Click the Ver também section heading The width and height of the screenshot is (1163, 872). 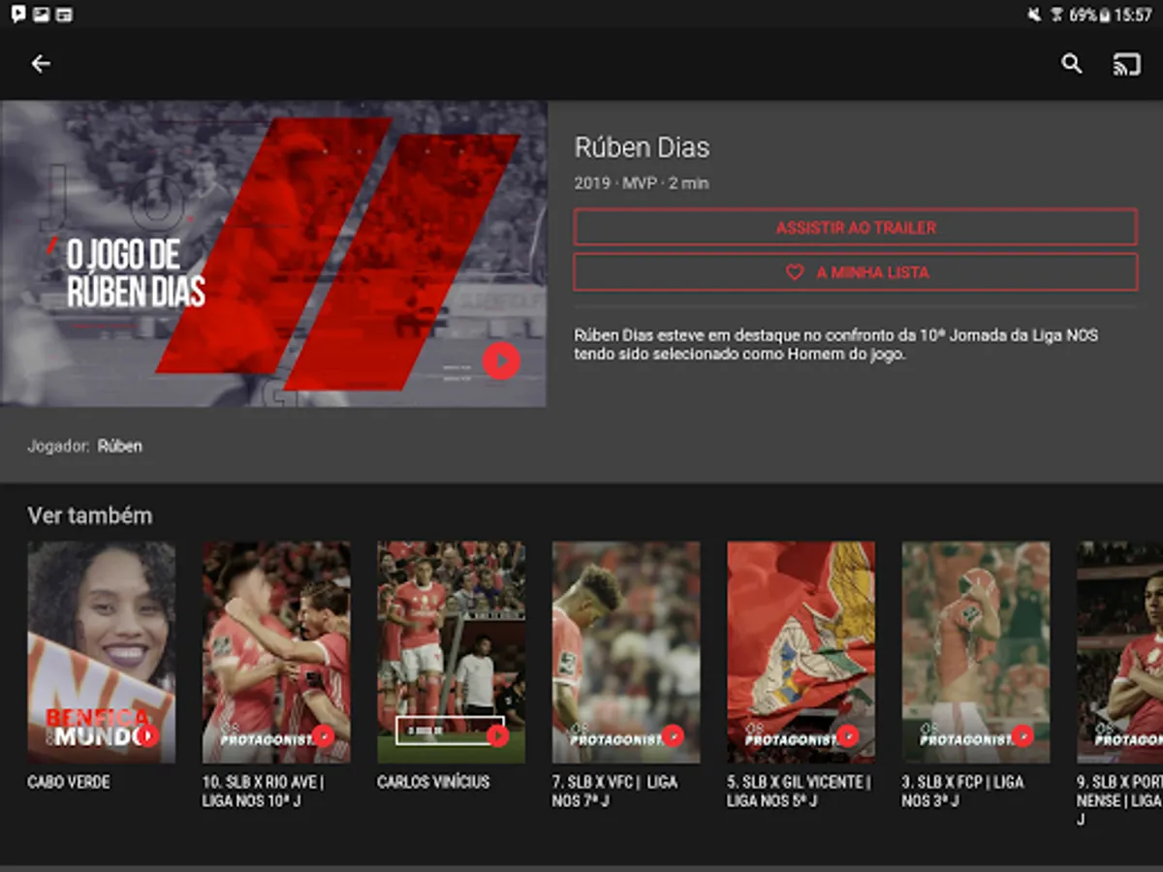click(90, 515)
